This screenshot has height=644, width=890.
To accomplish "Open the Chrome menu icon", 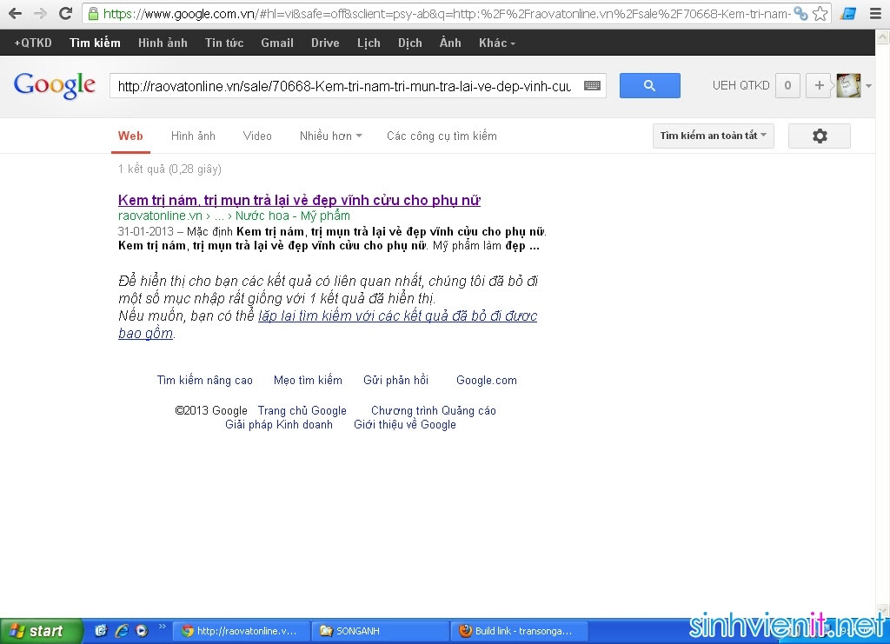I will [876, 14].
